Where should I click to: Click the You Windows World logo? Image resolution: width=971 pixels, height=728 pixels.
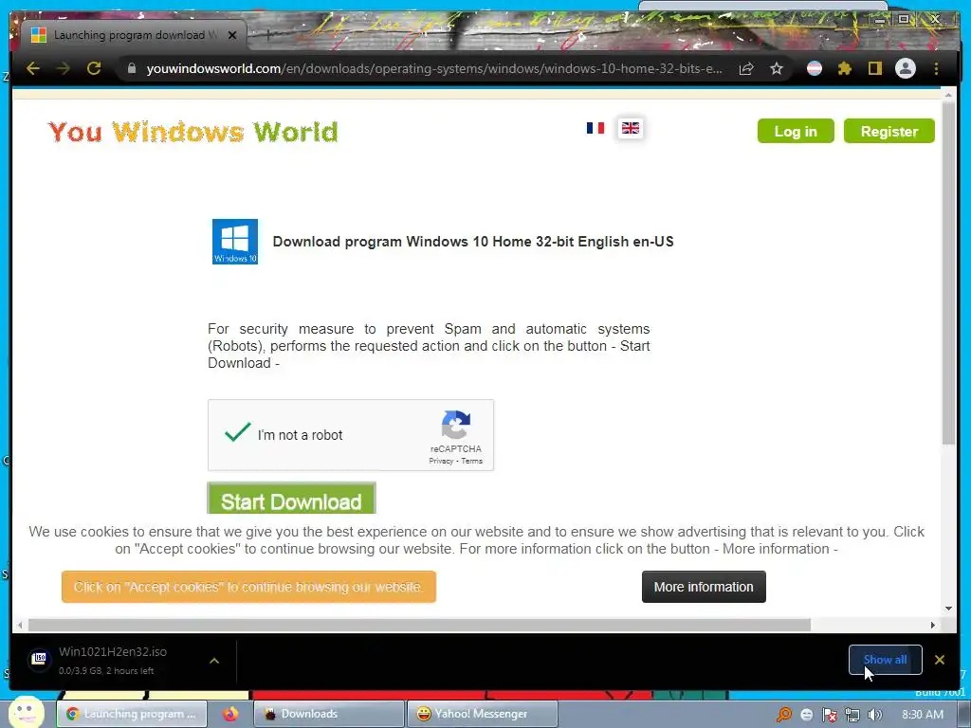coord(193,132)
